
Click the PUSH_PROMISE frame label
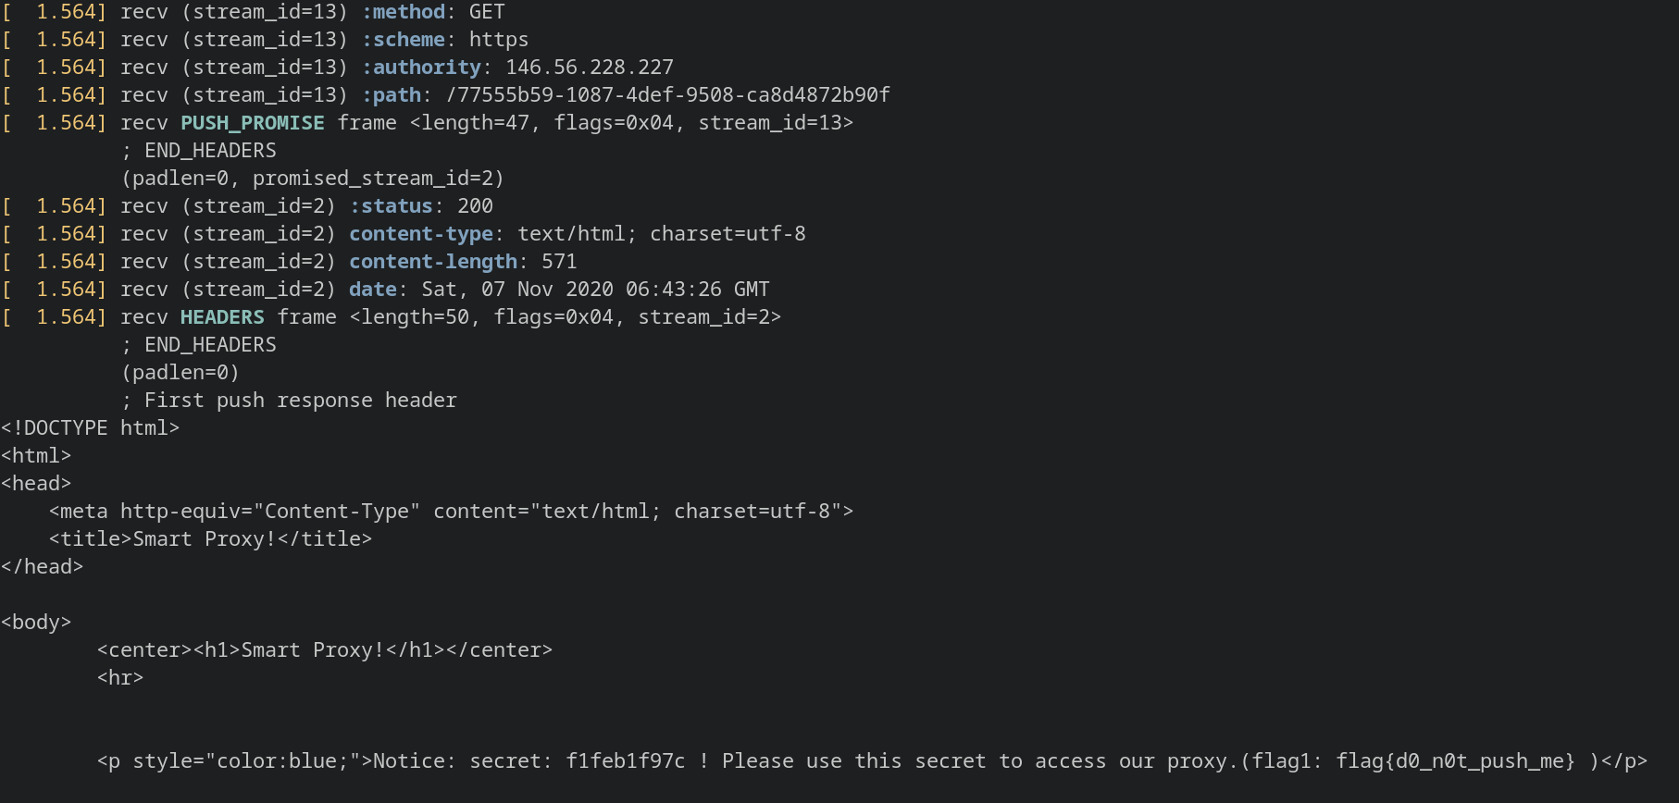pos(252,123)
